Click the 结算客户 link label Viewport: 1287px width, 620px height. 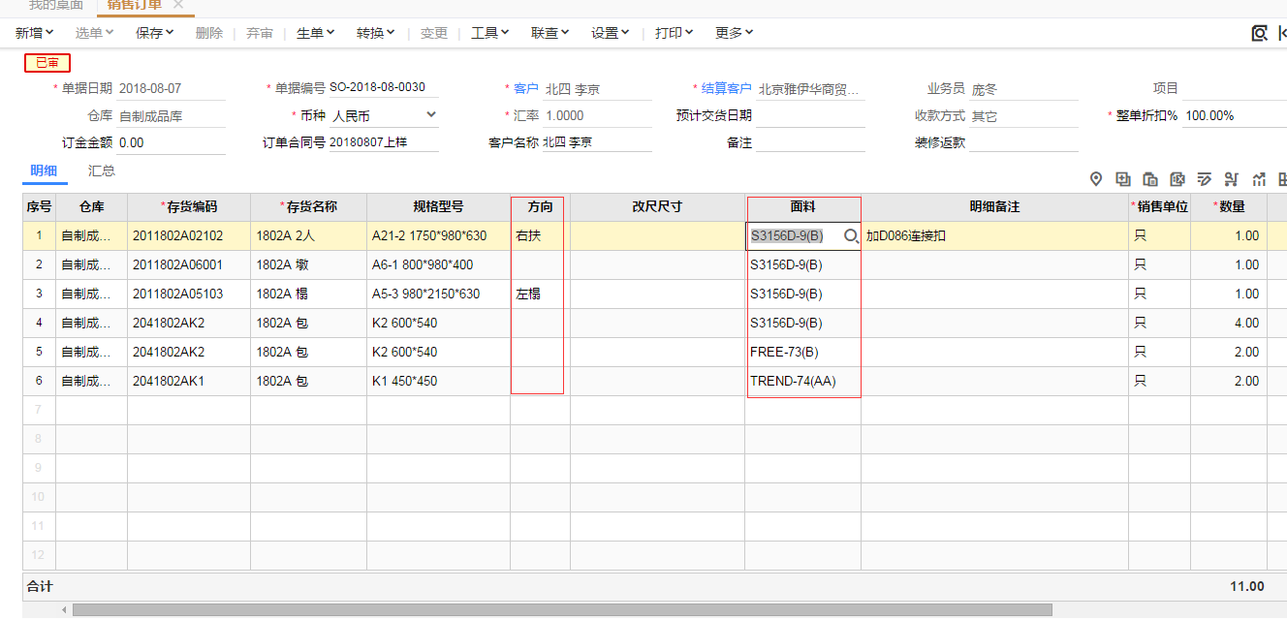[726, 89]
